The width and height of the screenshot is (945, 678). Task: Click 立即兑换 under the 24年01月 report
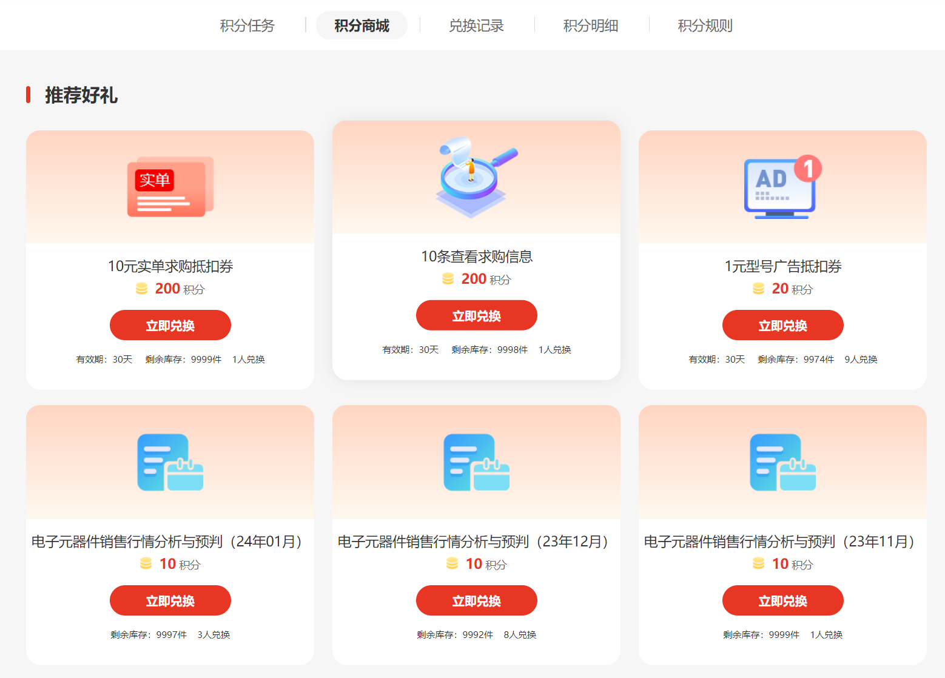170,601
